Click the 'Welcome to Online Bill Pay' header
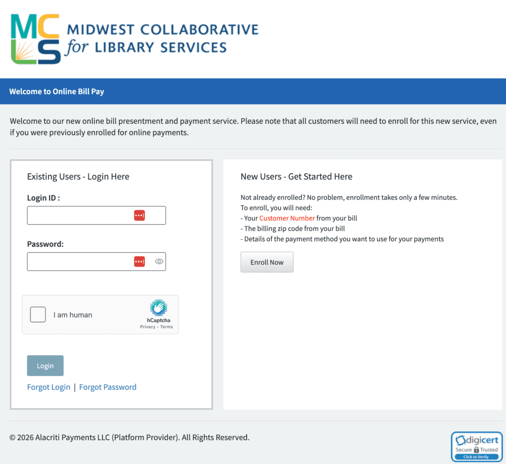The width and height of the screenshot is (506, 464). 57,92
